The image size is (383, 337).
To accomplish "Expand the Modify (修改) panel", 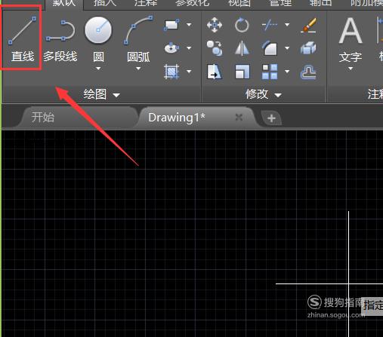I will [264, 95].
